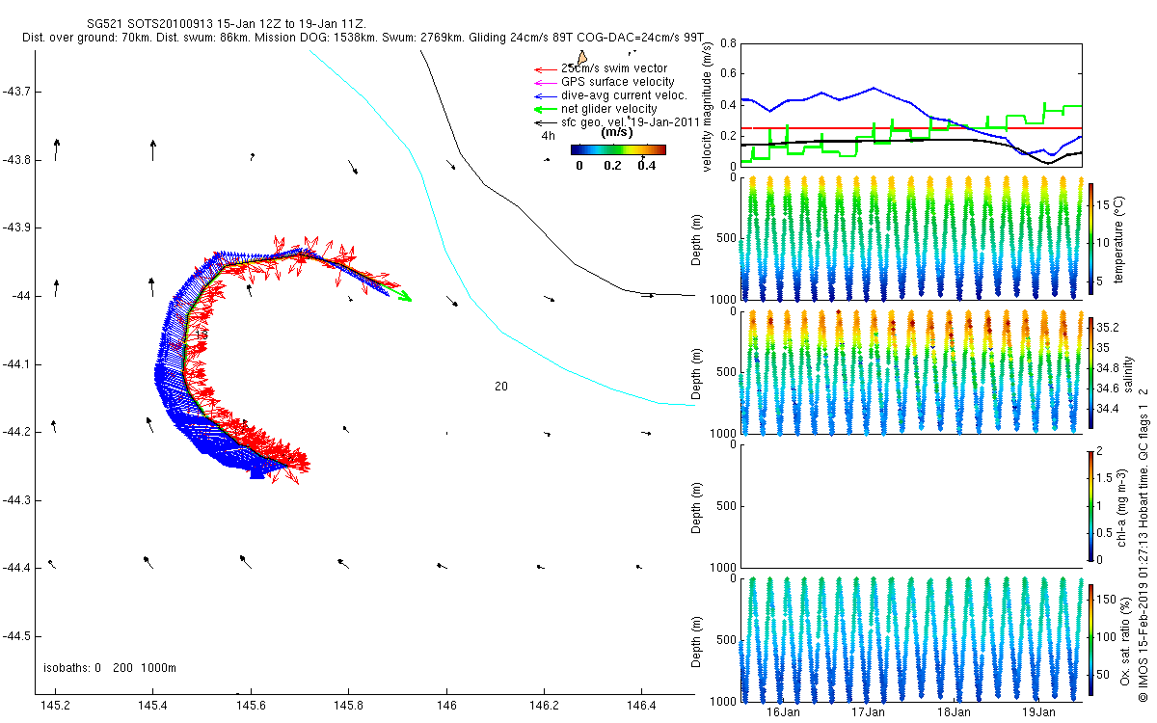Click the temperature color bar
Viewport: 1157px width, 723px height.
(x=1090, y=241)
